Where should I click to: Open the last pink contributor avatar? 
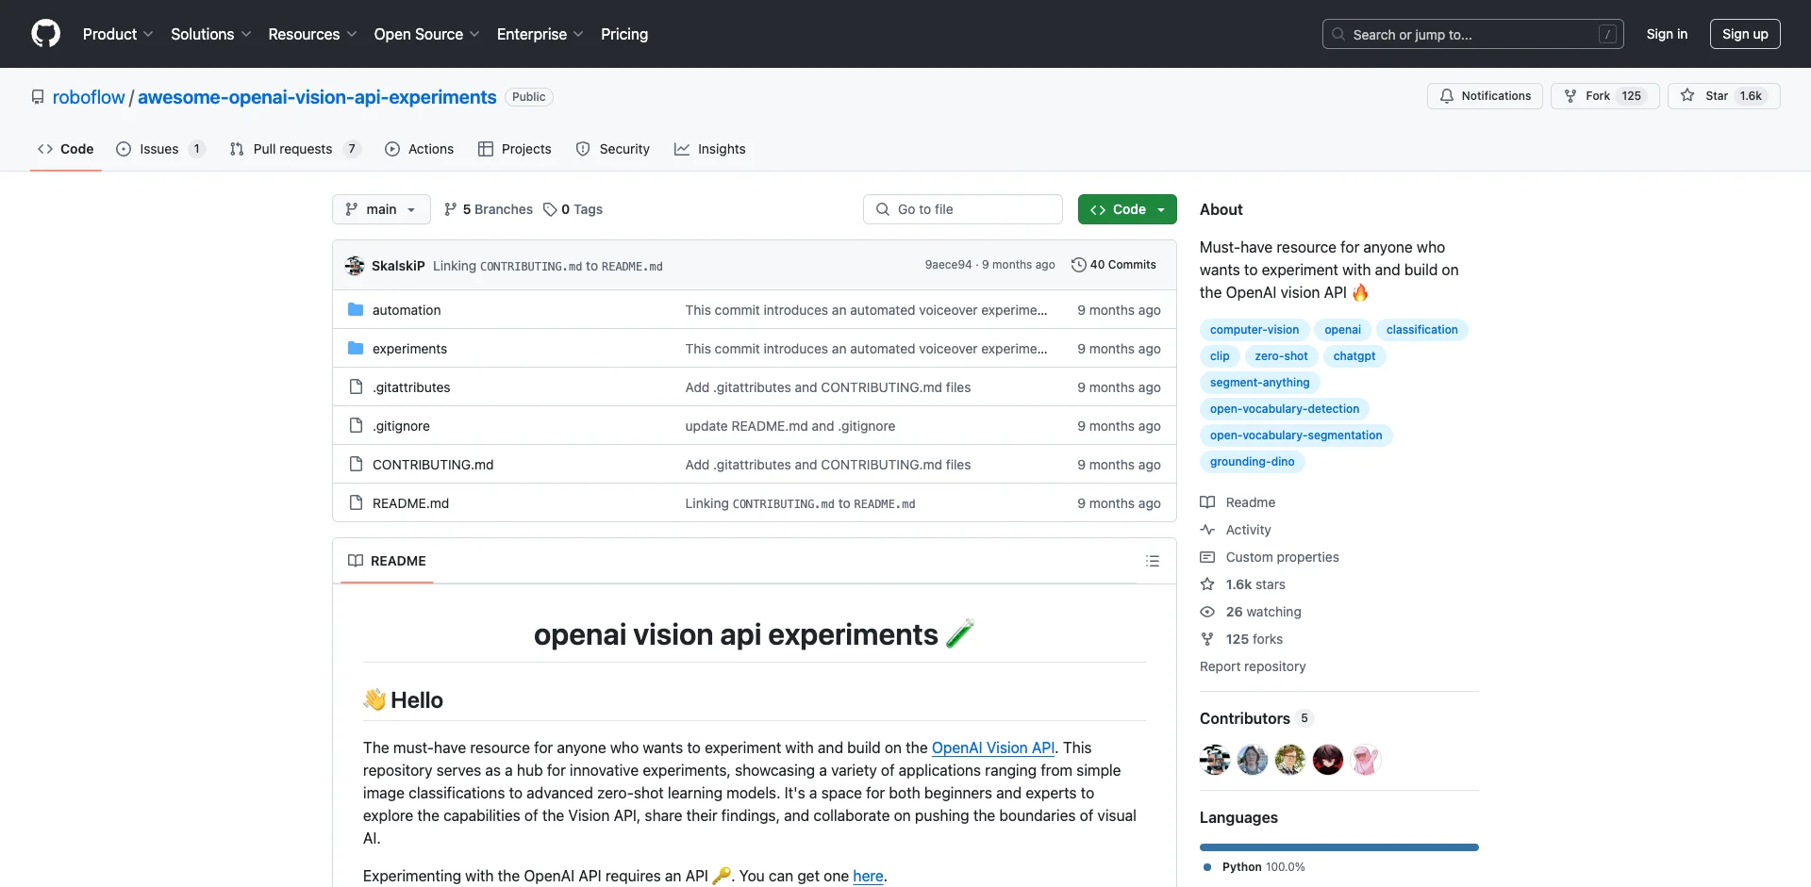(1366, 760)
